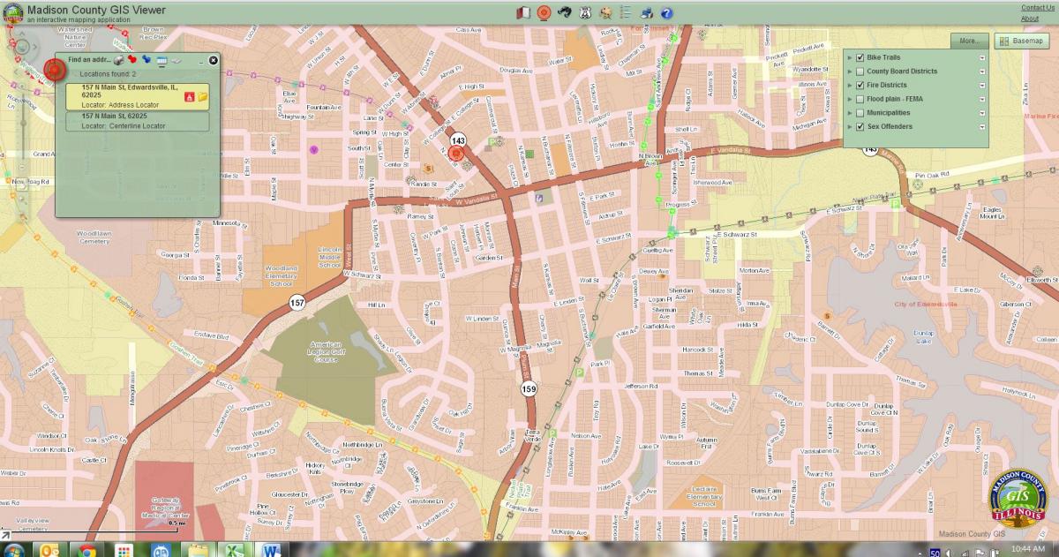This screenshot has width=1059, height=557.
Task: Click the map navigation compass globe control
Action: point(22,46)
